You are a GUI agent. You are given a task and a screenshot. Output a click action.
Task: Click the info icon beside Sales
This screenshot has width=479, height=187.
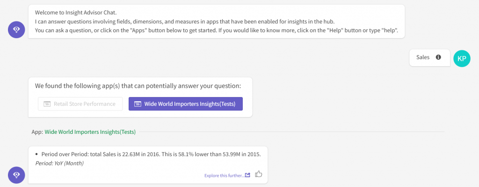pyautogui.click(x=438, y=57)
